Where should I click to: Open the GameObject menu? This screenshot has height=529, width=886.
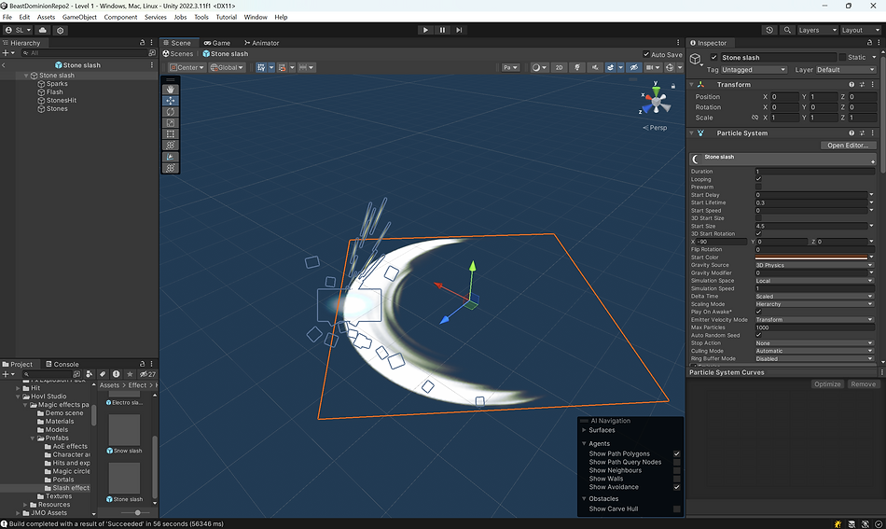point(79,17)
